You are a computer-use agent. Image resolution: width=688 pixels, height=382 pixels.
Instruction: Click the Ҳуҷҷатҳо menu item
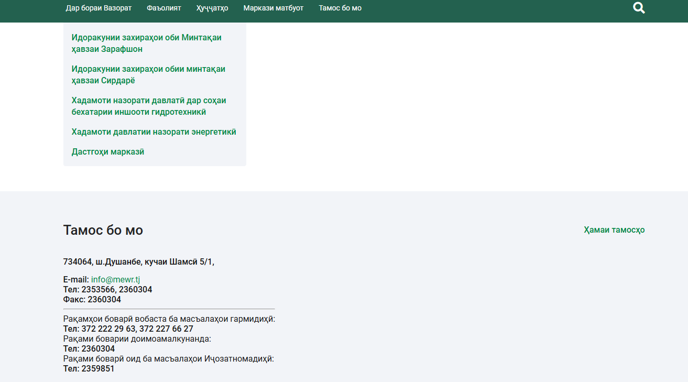click(212, 8)
